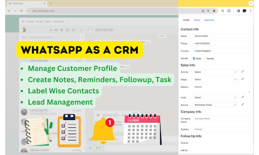Select the All chats filter tab
Image resolution: width=259 pixels, height=155 pixels.
pyautogui.click(x=23, y=21)
